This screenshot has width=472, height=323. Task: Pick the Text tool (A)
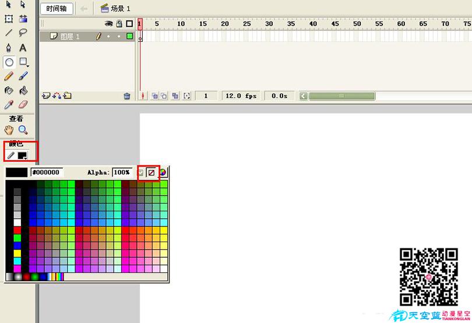(x=23, y=48)
